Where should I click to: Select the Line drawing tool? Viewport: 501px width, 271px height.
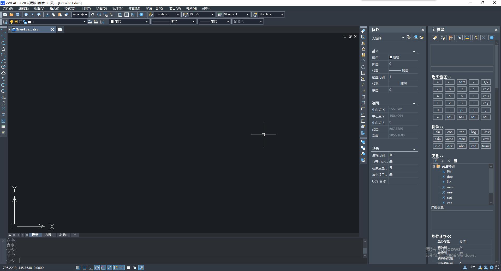3,31
